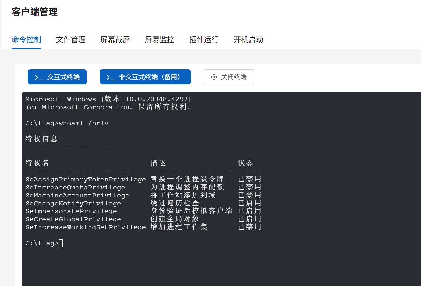Viewport: 421px width, 286px height.
Task: Click SeCreateGlobalPrivilege in the output
Action: click(73, 219)
